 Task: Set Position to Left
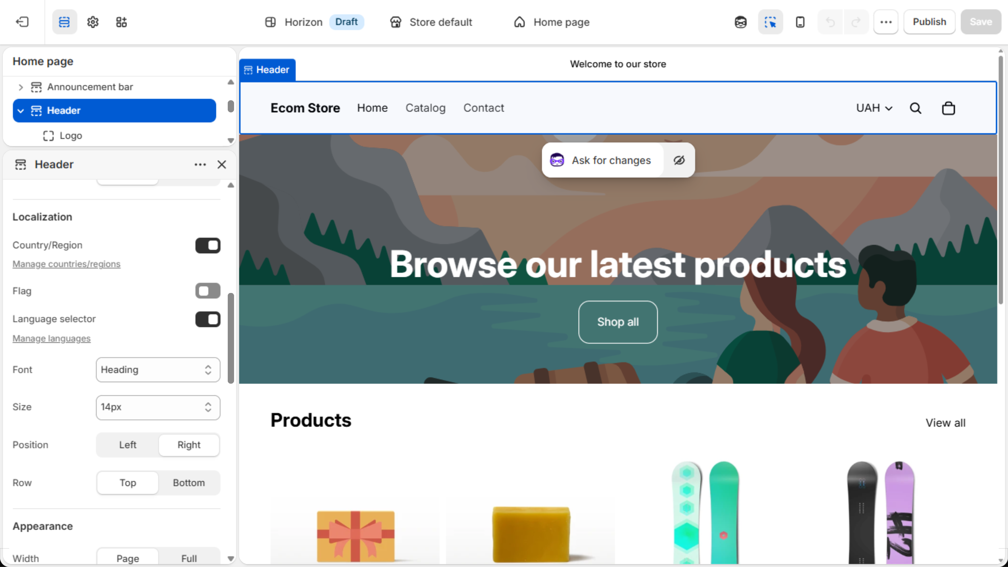(128, 444)
